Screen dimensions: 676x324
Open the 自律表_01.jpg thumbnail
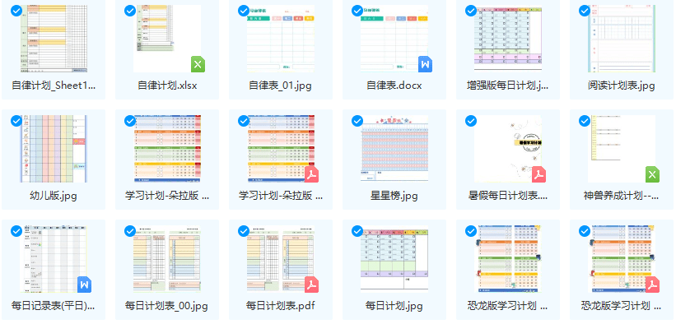(x=281, y=39)
